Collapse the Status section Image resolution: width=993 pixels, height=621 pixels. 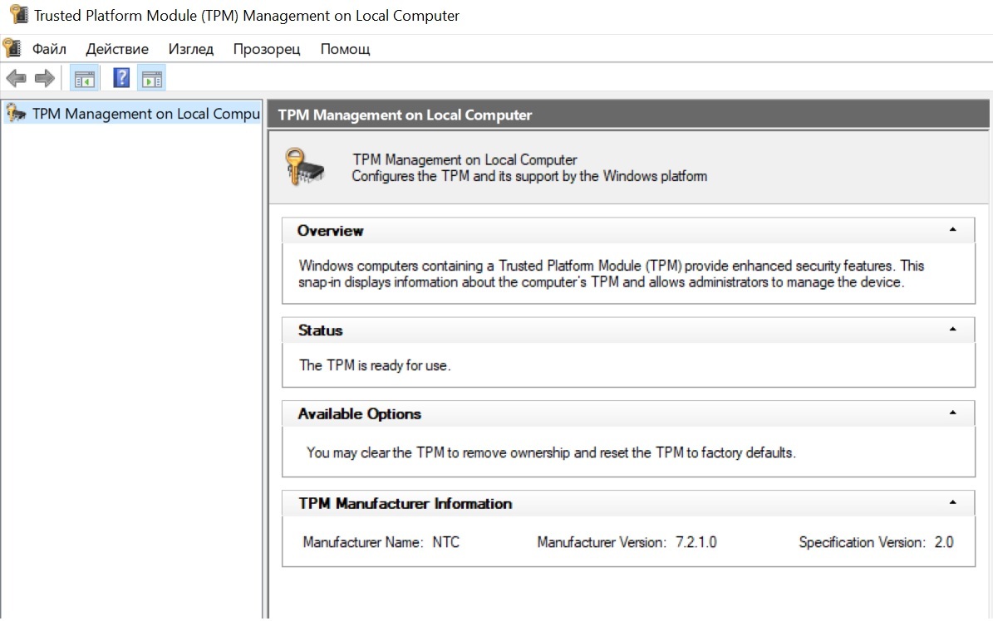[x=952, y=330]
